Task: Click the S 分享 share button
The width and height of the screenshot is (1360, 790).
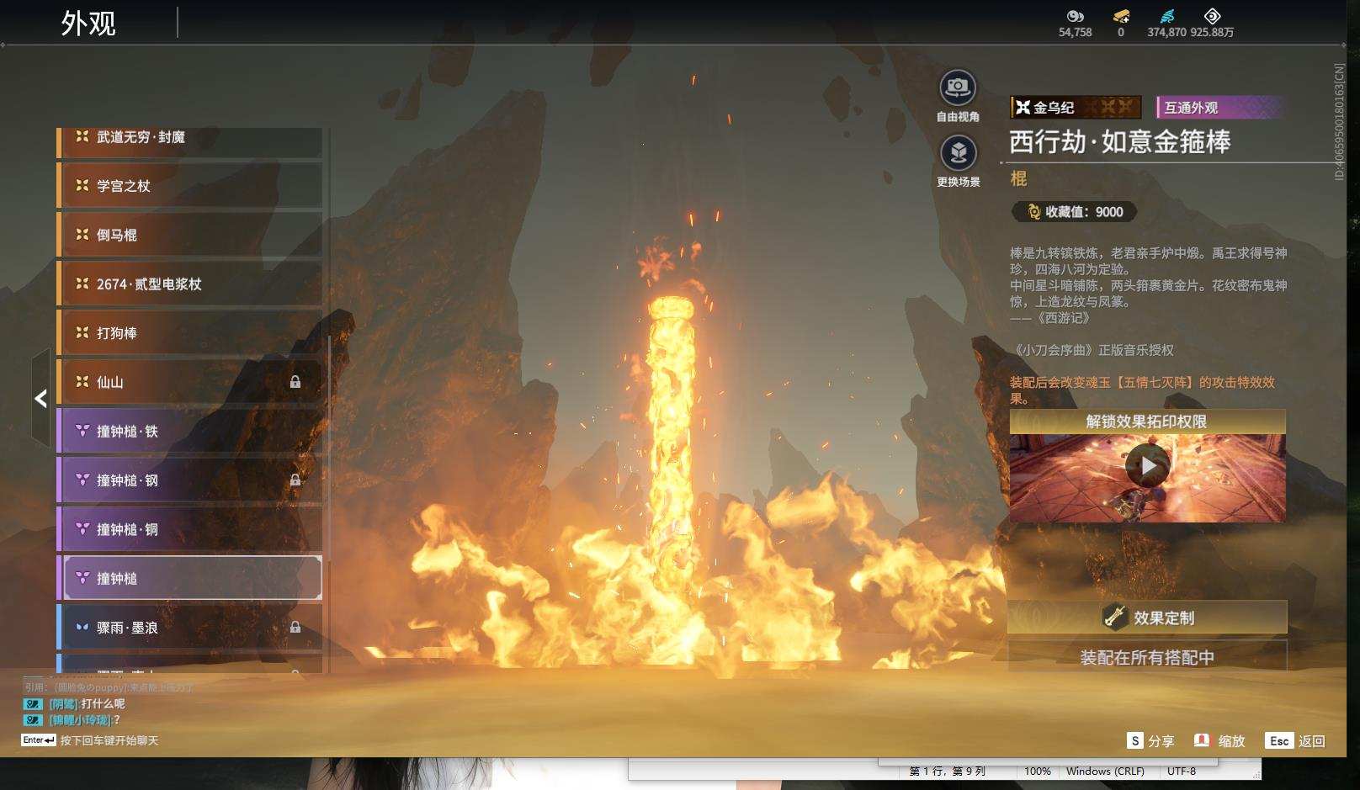Action: (1150, 741)
